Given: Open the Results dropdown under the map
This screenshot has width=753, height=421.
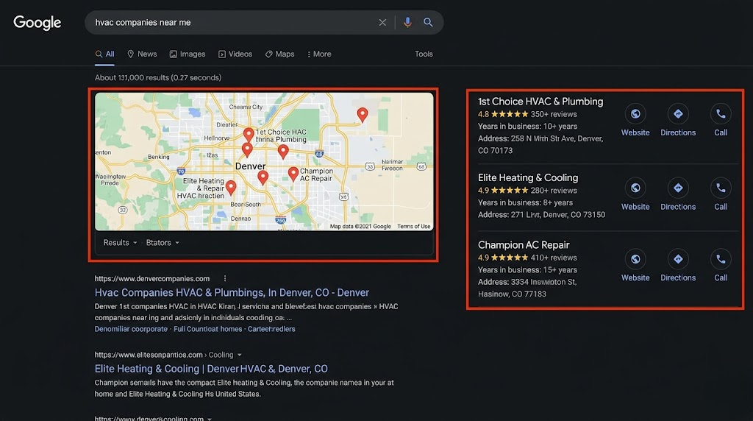Looking at the screenshot, I should 120,243.
